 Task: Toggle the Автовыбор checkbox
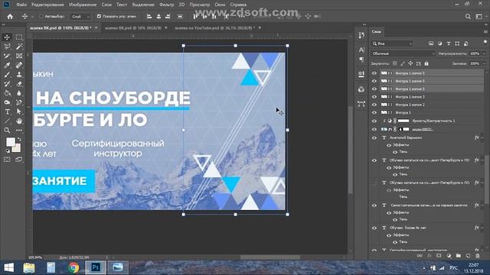[x=41, y=16]
